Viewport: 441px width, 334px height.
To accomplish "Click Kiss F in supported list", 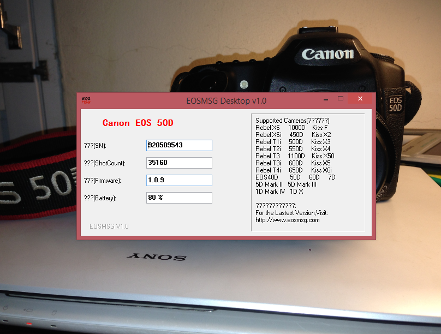I will (x=320, y=128).
